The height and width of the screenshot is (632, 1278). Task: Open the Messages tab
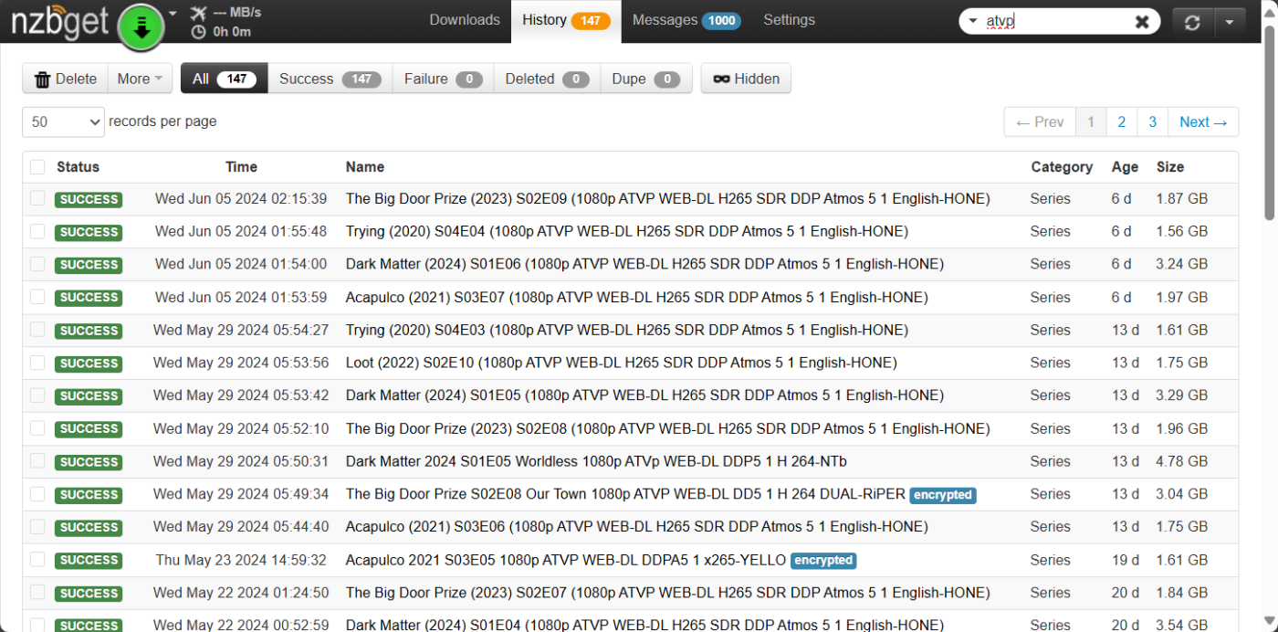686,20
